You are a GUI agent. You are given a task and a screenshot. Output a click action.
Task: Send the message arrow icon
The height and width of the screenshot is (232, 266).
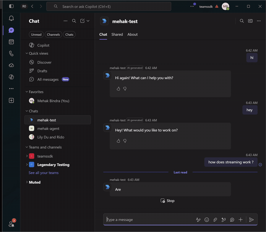click(x=252, y=220)
